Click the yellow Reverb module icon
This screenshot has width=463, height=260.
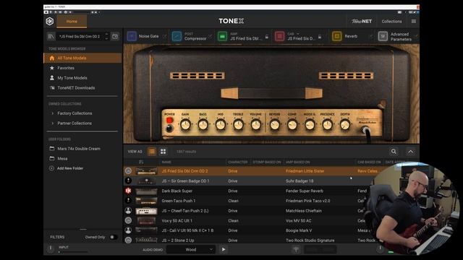336,36
